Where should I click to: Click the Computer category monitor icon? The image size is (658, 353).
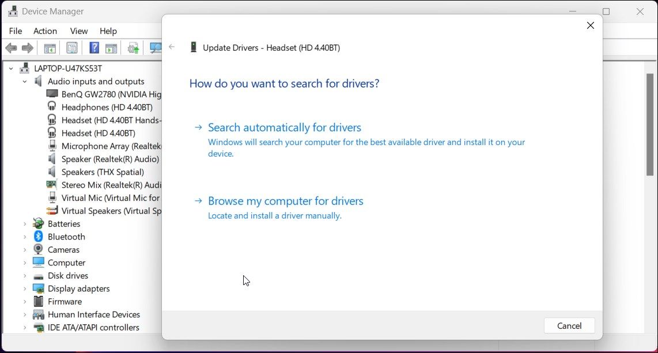[x=38, y=263]
